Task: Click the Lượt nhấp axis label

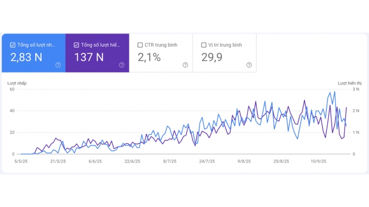Action: point(17,83)
